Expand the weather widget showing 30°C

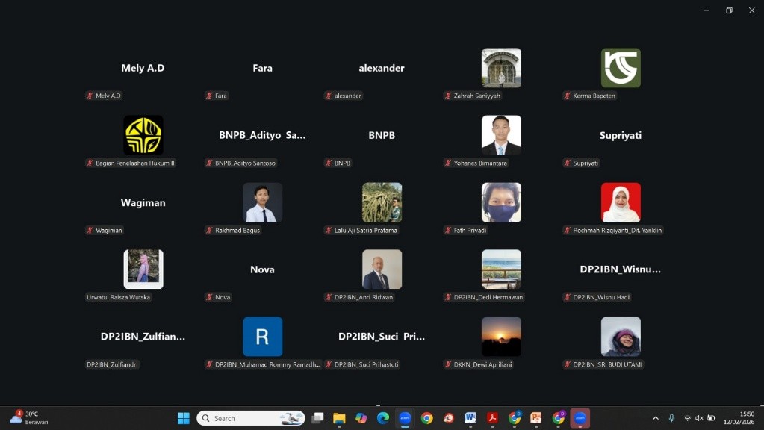[28, 418]
